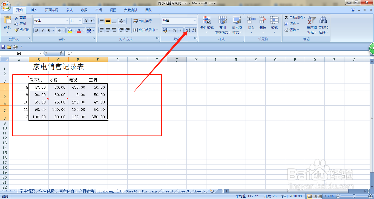
Task: Click Cut (剪切)
Action: point(21,18)
